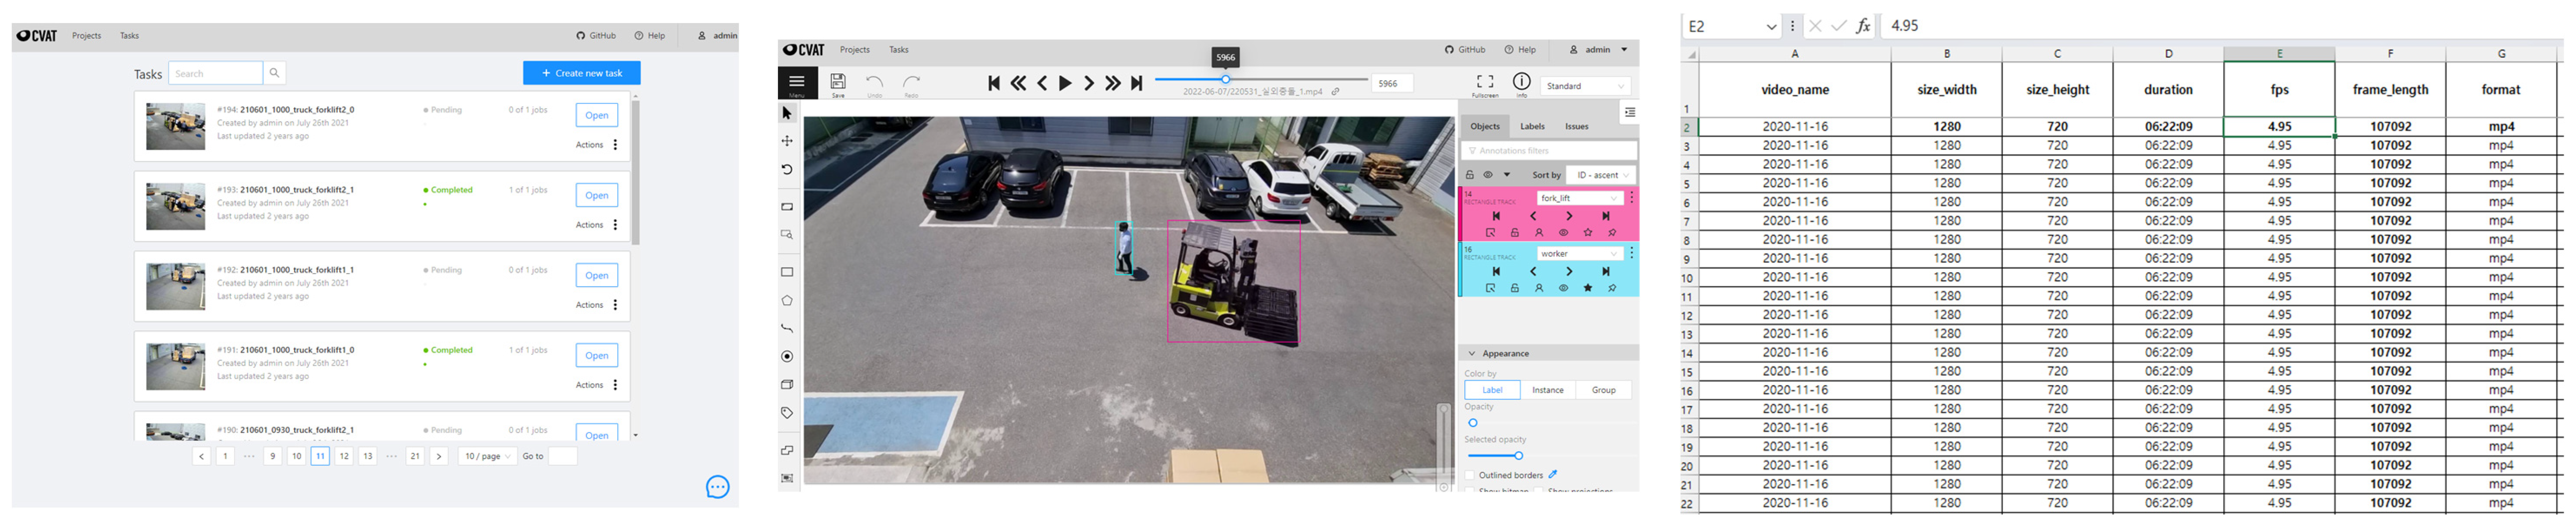This screenshot has height=521, width=2576.
Task: Adjust the Selected opacity slider handle
Action: (x=1518, y=456)
